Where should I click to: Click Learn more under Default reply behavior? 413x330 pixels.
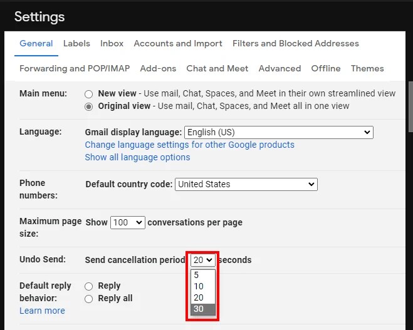pos(42,311)
